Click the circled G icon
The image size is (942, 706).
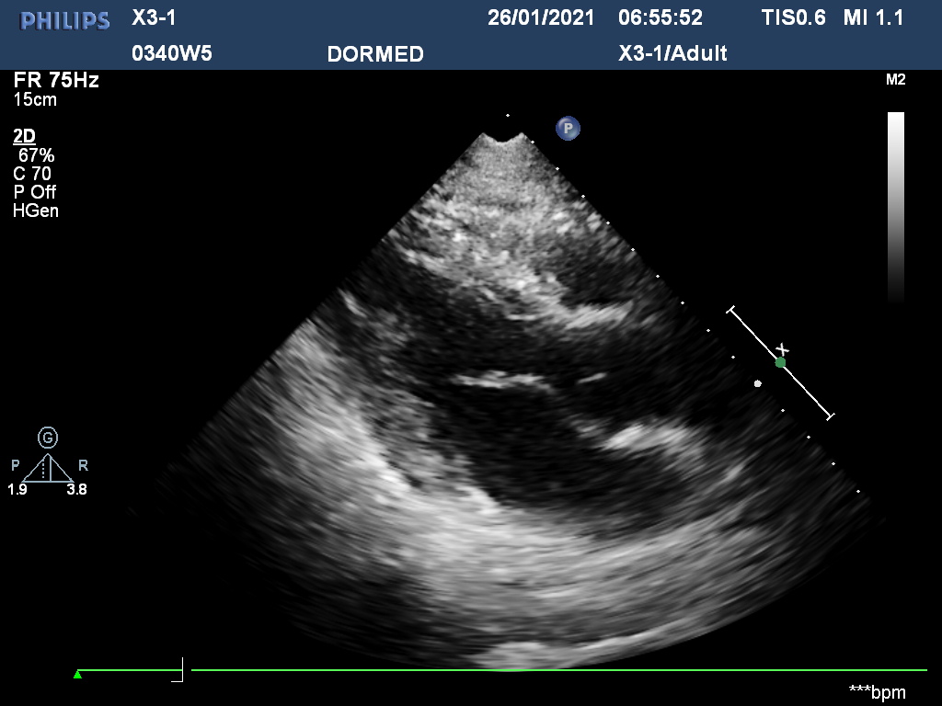[47, 438]
